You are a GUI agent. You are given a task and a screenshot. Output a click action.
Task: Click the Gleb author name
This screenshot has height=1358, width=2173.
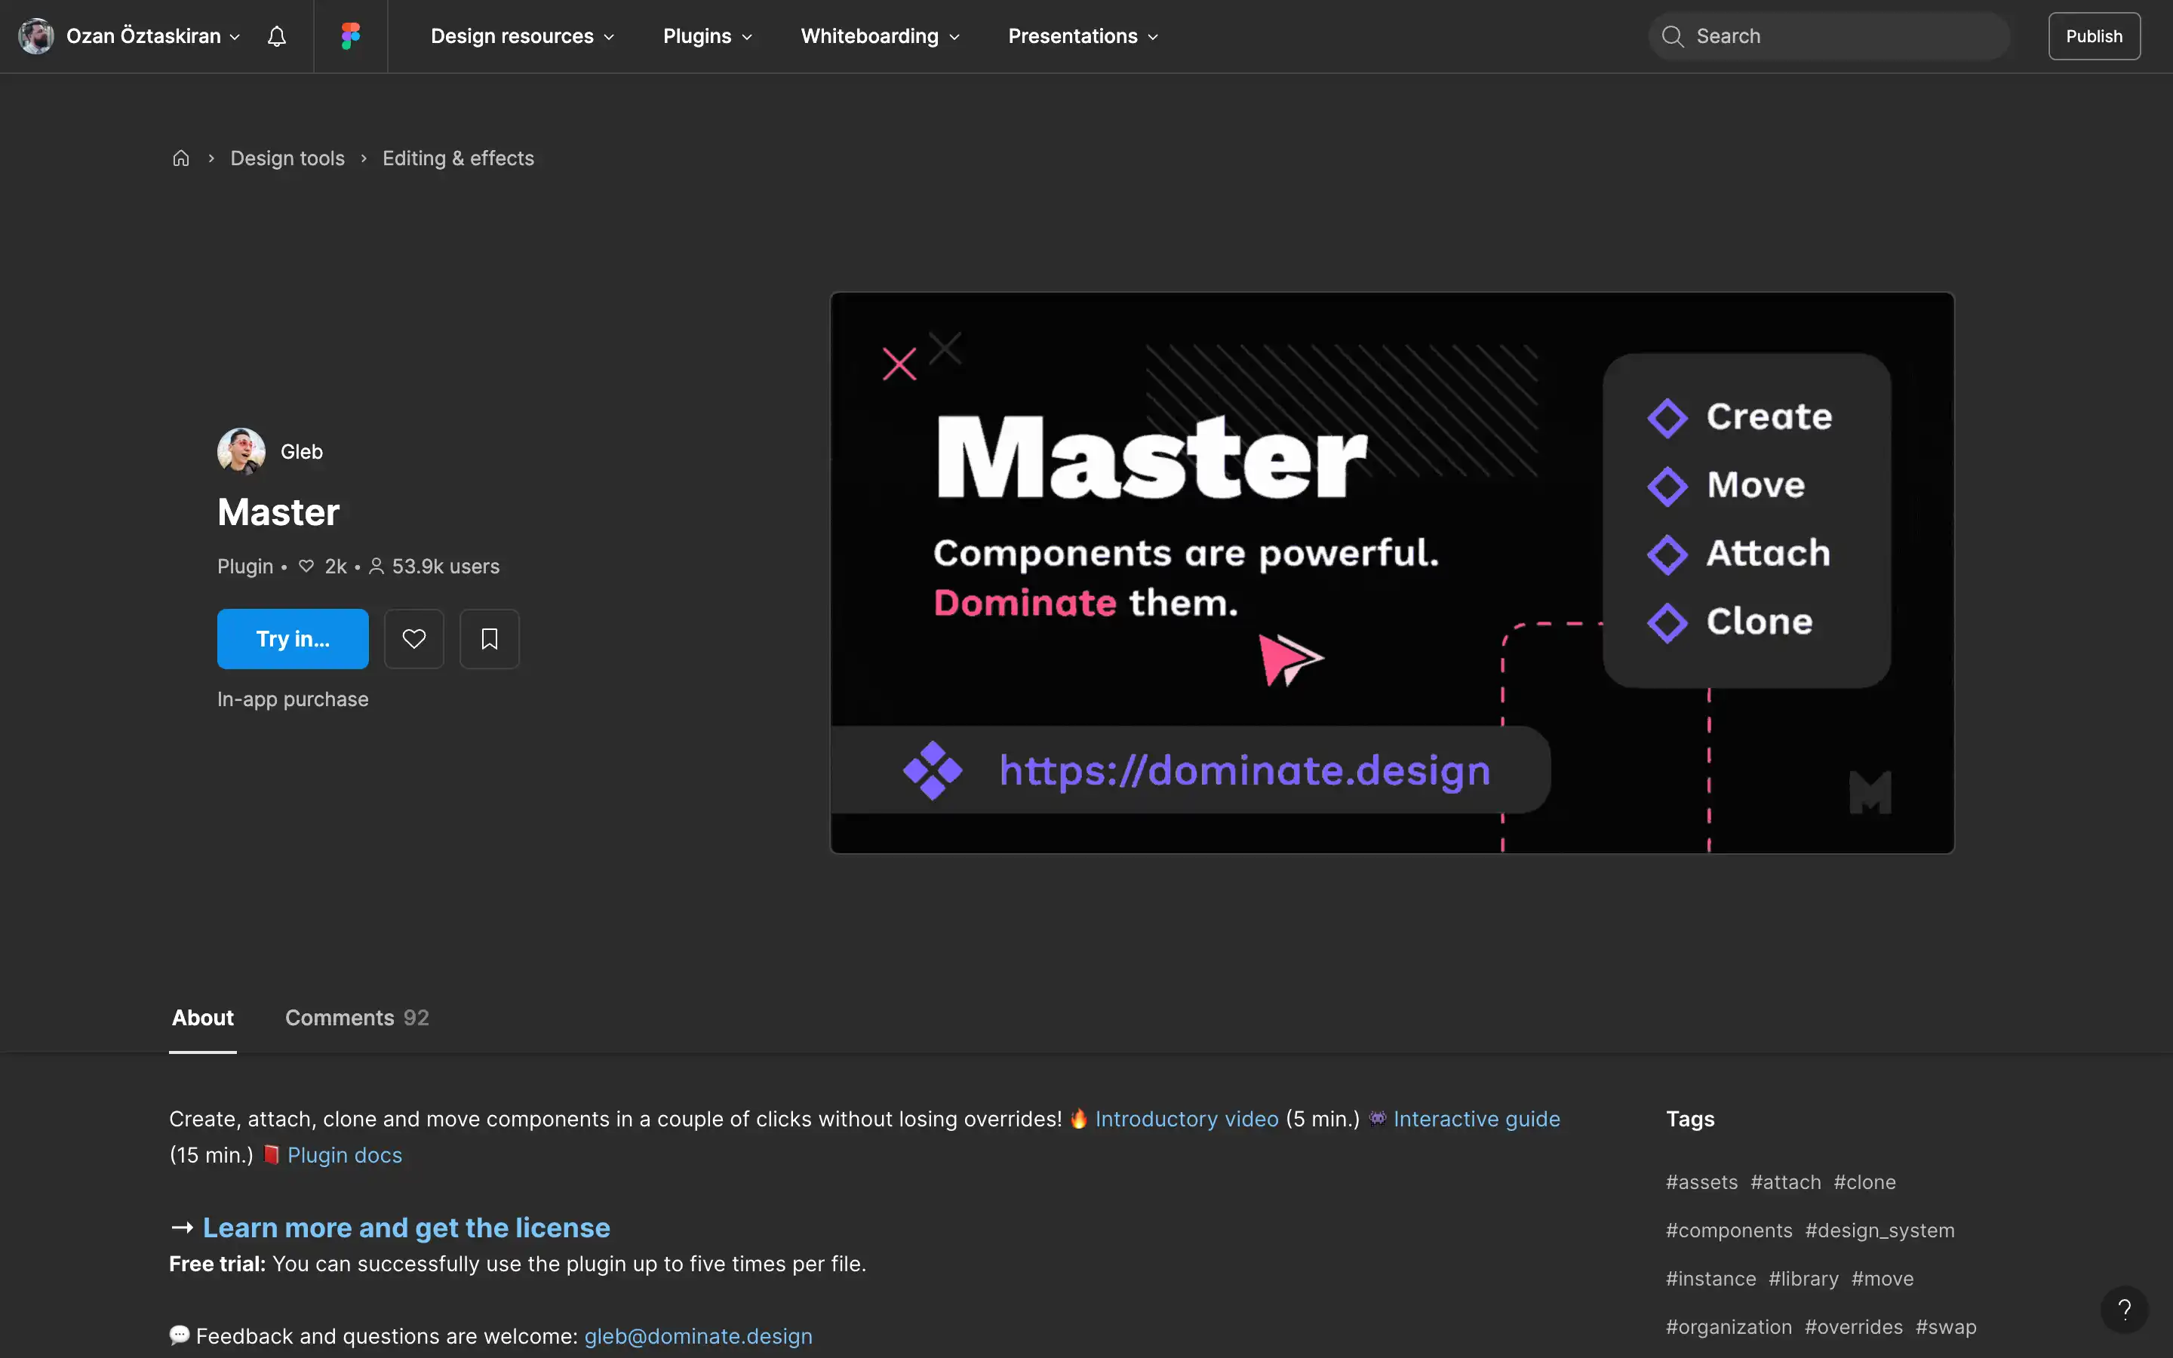click(x=301, y=452)
